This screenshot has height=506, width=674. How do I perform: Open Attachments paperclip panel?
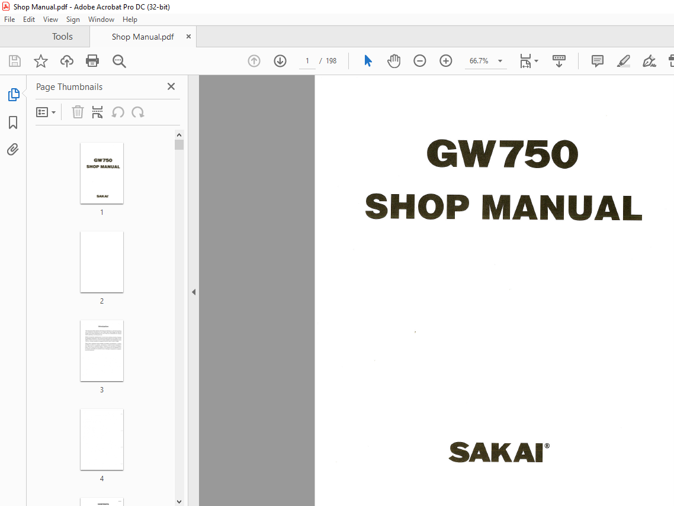13,150
